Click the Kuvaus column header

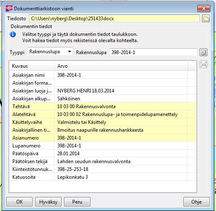coord(32,66)
